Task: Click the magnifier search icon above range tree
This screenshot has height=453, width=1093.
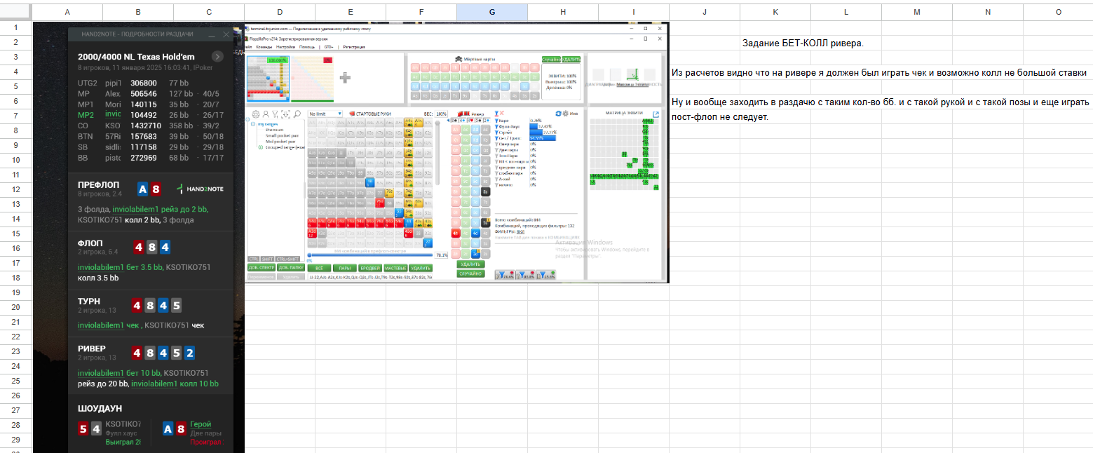Action: (297, 114)
